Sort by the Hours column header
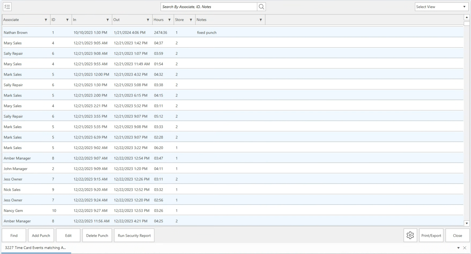This screenshot has width=471, height=254. click(159, 20)
